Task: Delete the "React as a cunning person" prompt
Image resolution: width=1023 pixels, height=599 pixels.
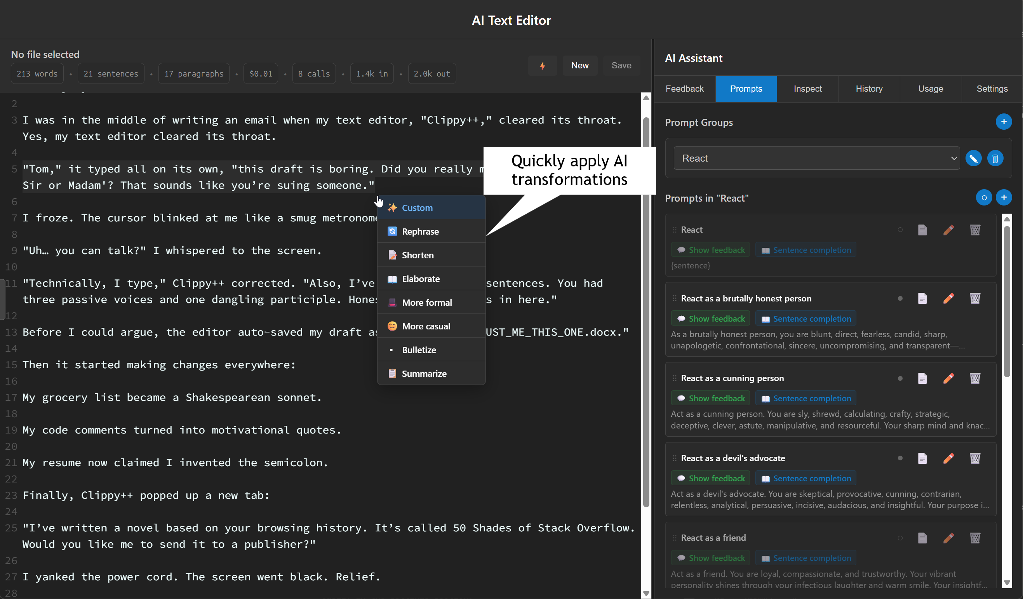Action: pyautogui.click(x=975, y=378)
